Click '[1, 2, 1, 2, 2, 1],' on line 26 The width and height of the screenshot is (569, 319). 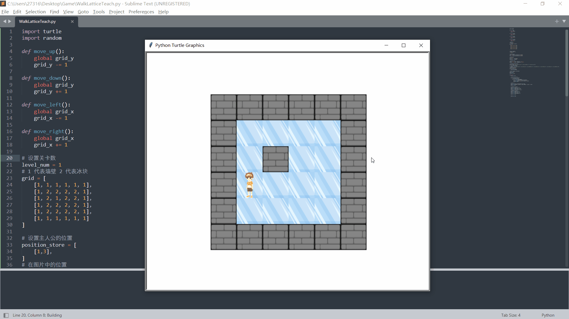pos(63,198)
